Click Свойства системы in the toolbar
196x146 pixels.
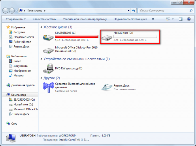(x=44, y=19)
